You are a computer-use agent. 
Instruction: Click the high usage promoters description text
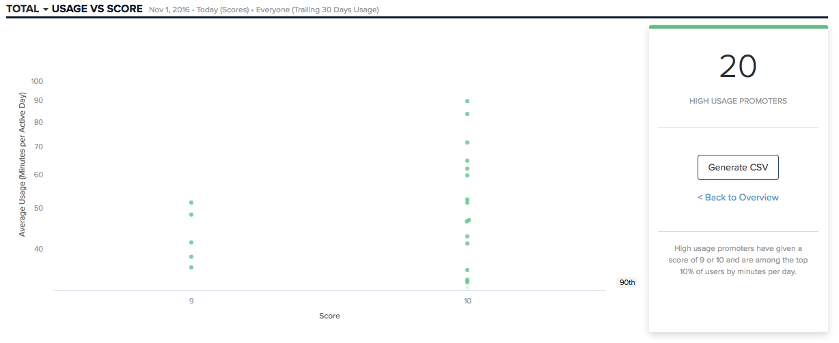click(738, 260)
